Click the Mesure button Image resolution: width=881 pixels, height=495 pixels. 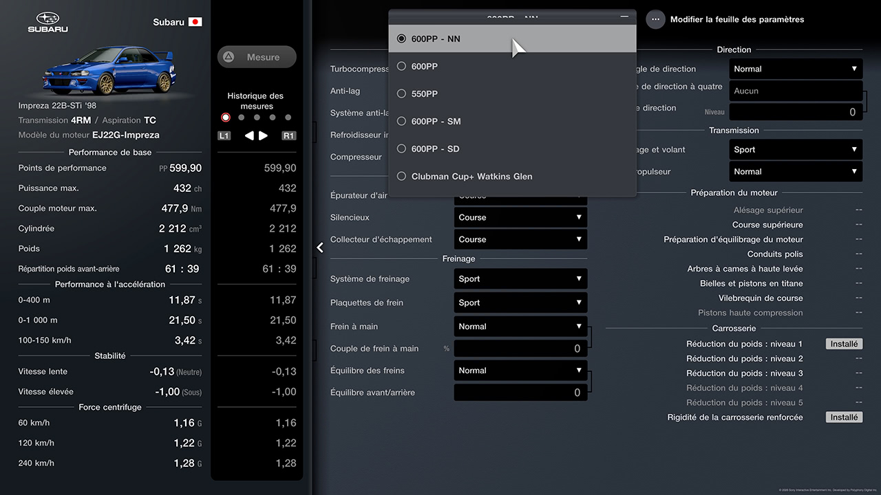click(x=257, y=57)
